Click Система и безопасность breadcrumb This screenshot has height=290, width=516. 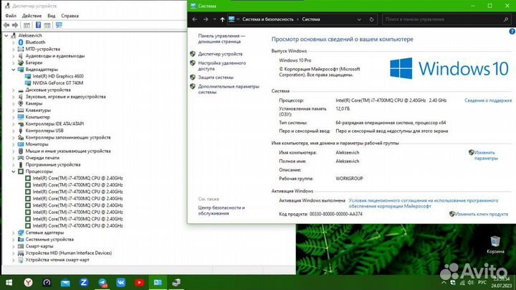tap(267, 19)
